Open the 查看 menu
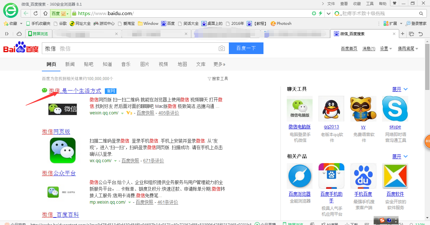The image size is (430, 225). click(344, 4)
